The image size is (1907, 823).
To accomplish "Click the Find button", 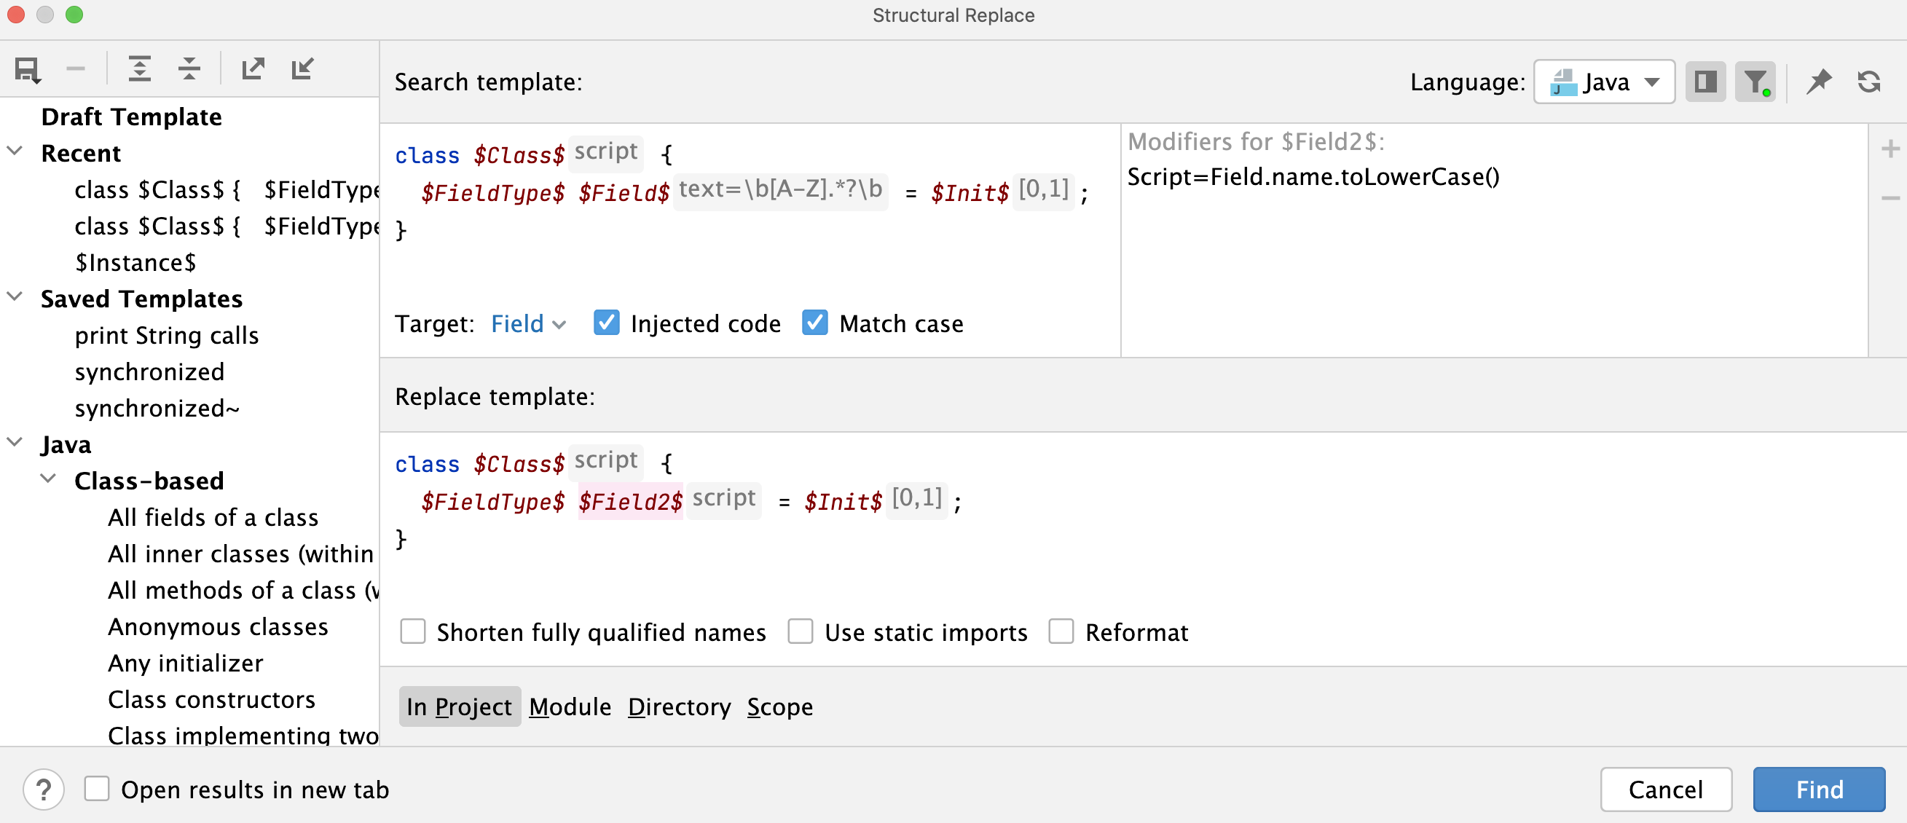I will pyautogui.click(x=1818, y=789).
